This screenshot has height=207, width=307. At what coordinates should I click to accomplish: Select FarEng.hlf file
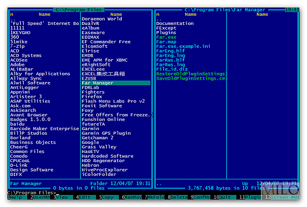(x=170, y=51)
